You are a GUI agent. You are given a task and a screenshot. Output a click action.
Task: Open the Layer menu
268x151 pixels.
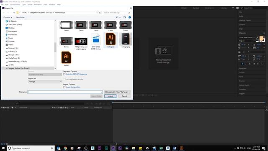click(x=23, y=5)
